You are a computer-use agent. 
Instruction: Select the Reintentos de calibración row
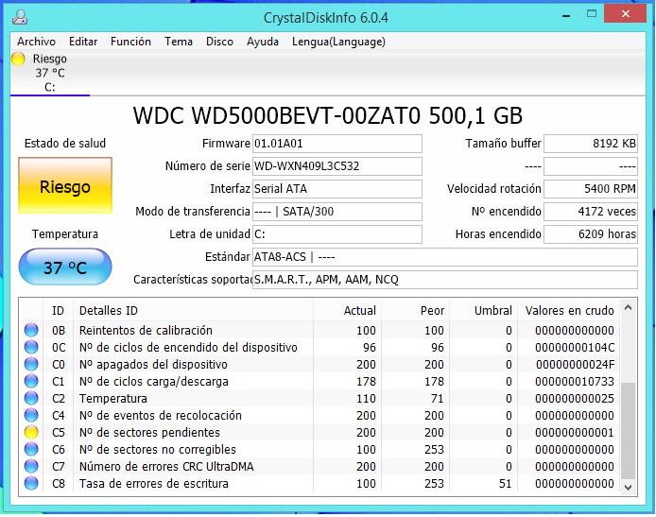point(319,330)
